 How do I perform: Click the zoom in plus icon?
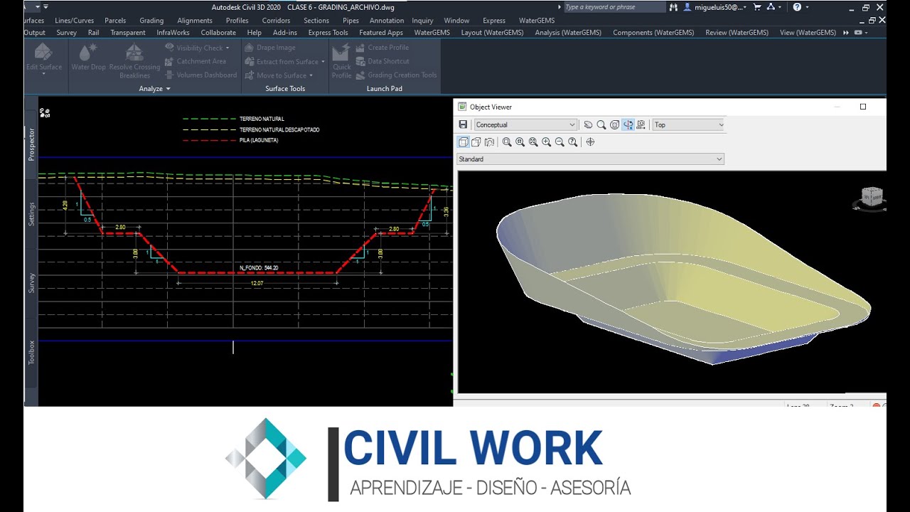tap(546, 142)
